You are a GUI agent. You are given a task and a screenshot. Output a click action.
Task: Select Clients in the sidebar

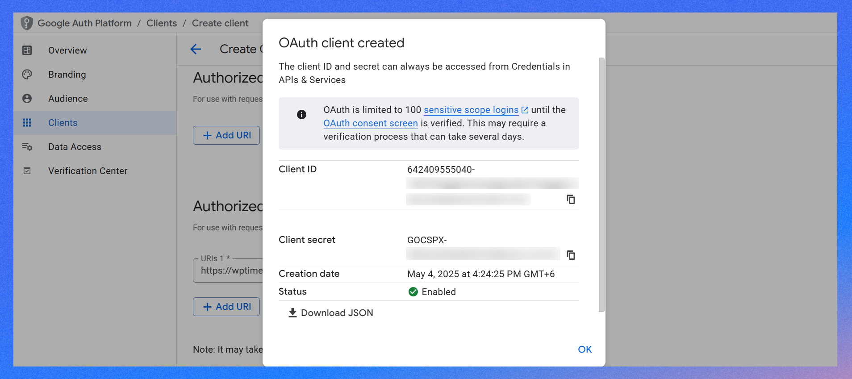pyautogui.click(x=95, y=123)
